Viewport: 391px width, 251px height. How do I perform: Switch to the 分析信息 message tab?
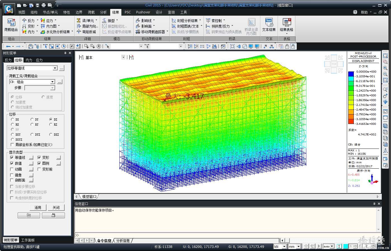click(123, 241)
